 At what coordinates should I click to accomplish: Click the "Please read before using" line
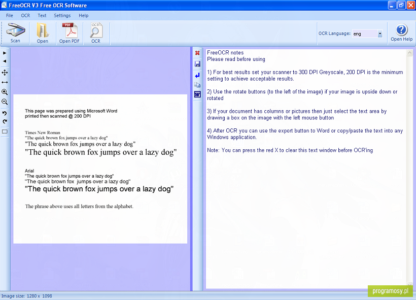pos(236,59)
